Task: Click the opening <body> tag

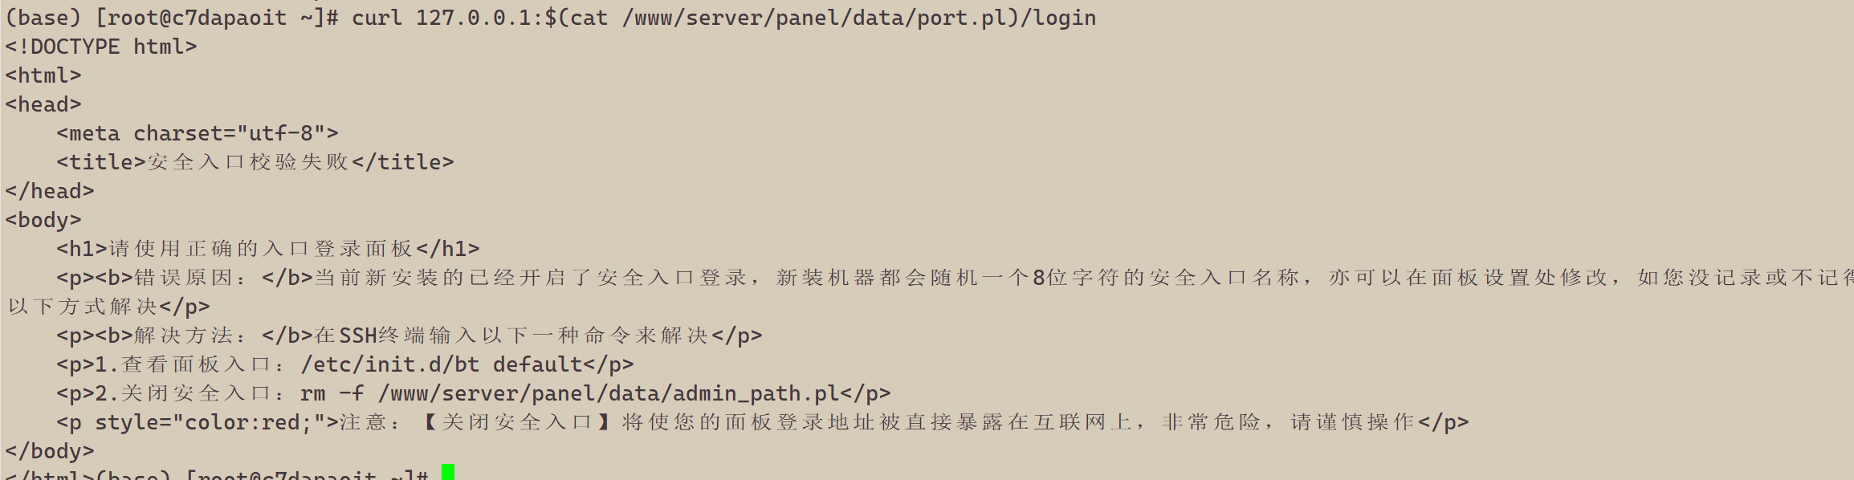Action: pyautogui.click(x=43, y=220)
